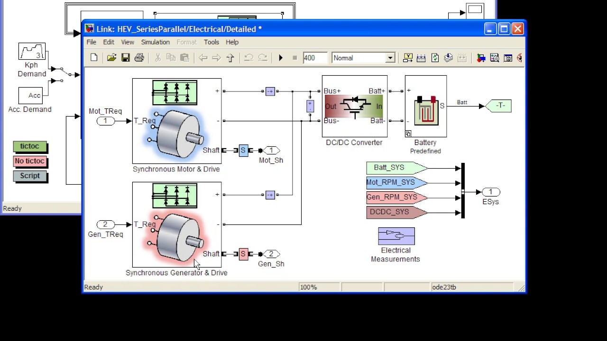
Task: Open the Simulation menu
Action: point(155,42)
